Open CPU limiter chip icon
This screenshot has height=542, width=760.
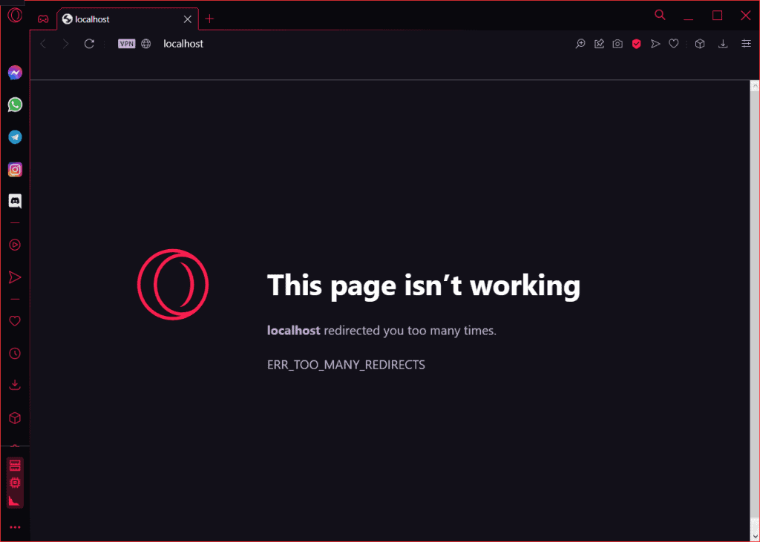[x=15, y=483]
